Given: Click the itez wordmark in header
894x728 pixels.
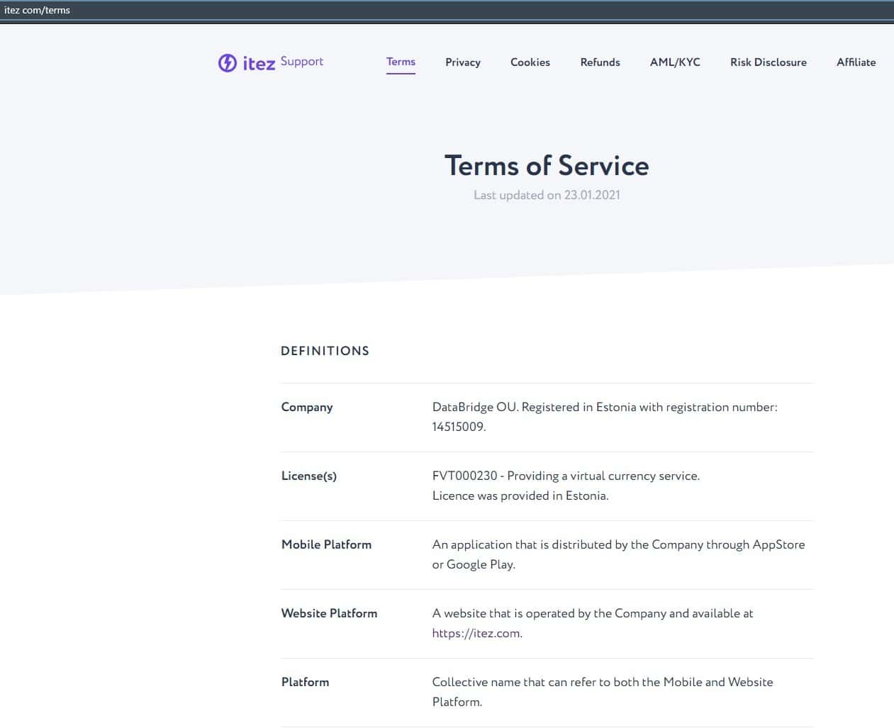Looking at the screenshot, I should coord(259,63).
